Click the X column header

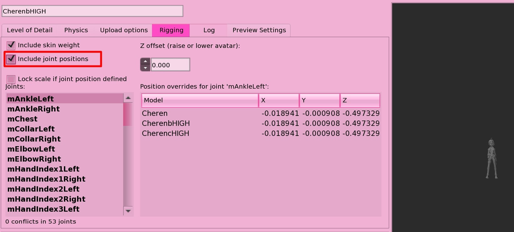[279, 100]
